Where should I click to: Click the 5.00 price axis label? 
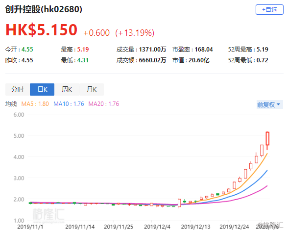pos(19,136)
